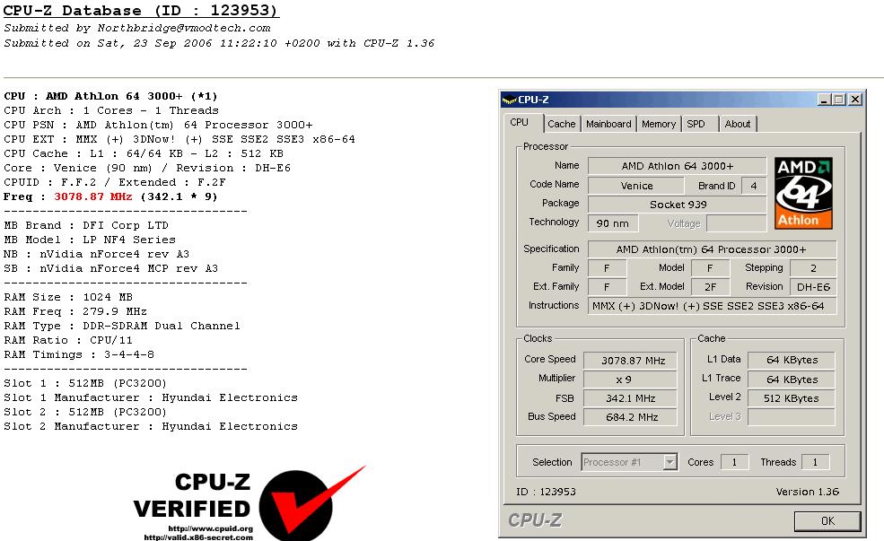Click the Code Name field Venice
Viewport: 884px width, 541px height.
point(636,186)
